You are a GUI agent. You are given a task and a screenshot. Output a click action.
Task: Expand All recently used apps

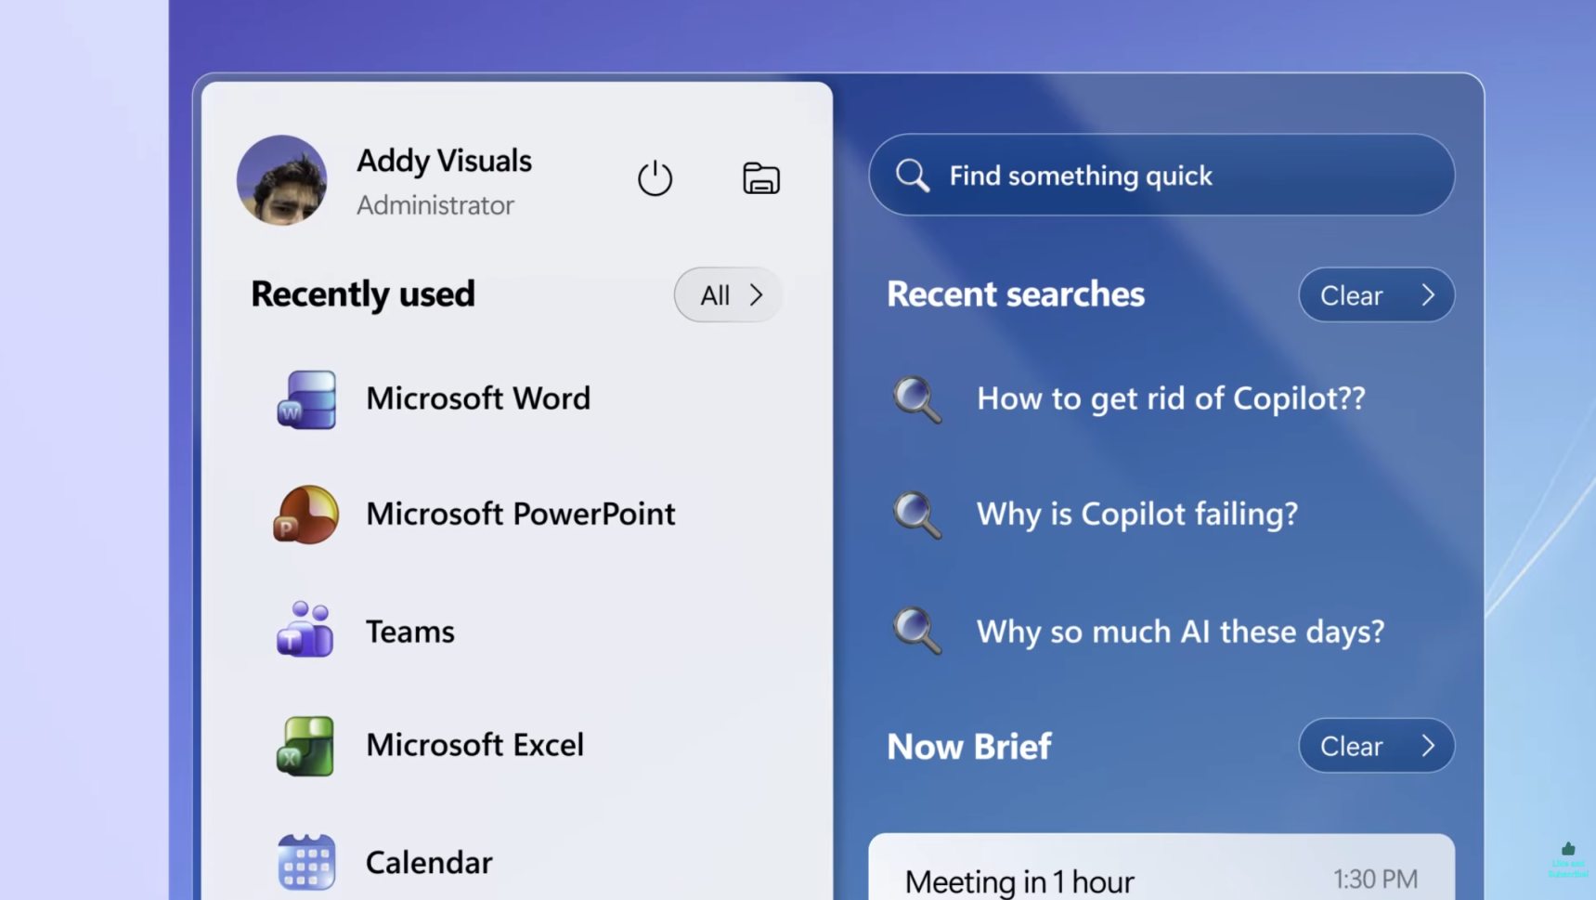point(728,295)
